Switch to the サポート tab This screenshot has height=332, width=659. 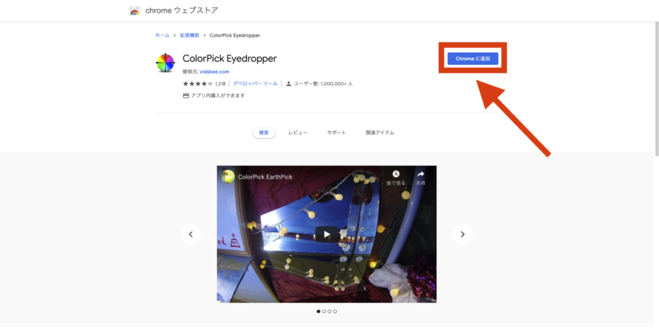[x=337, y=133]
